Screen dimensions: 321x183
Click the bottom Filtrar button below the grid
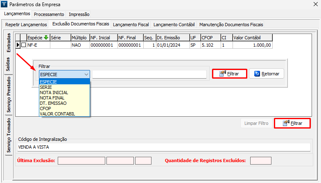292,123
